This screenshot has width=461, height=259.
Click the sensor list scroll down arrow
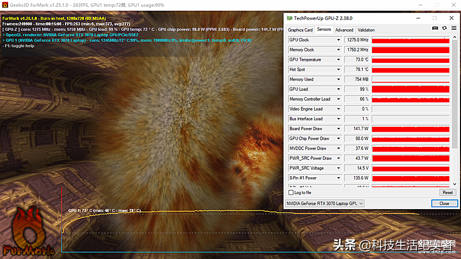click(x=454, y=184)
